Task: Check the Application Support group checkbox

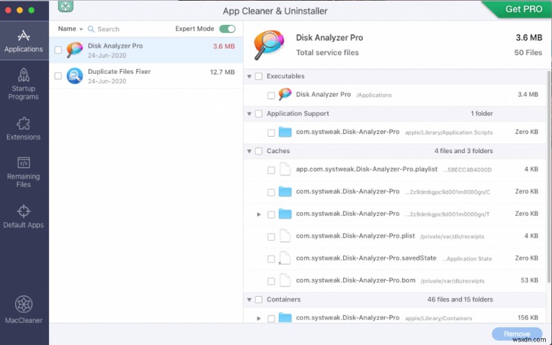Action: (259, 114)
